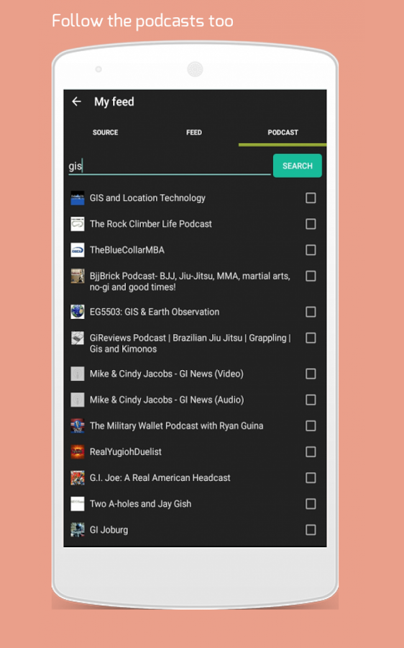The height and width of the screenshot is (648, 404).
Task: Open the BjjBrick Podcast title text
Action: pos(190,282)
